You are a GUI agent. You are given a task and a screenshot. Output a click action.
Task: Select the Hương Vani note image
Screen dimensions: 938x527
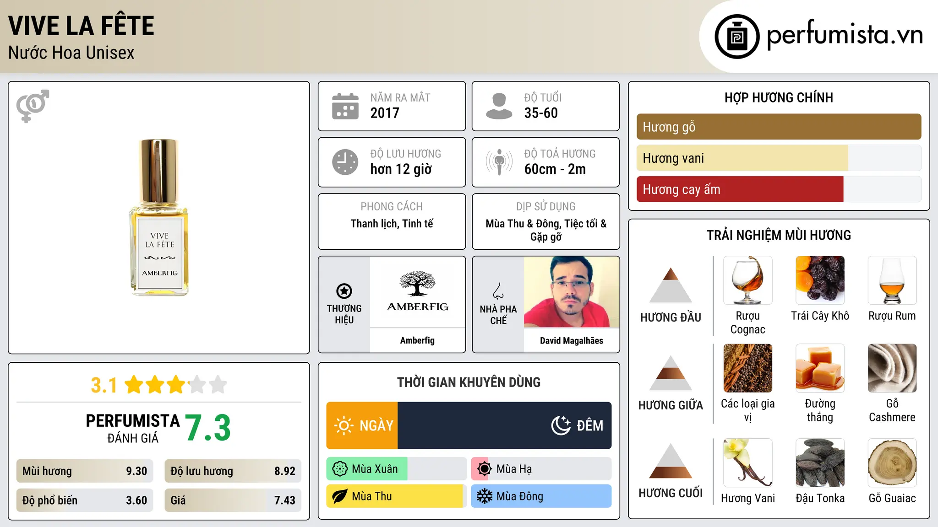tap(748, 463)
